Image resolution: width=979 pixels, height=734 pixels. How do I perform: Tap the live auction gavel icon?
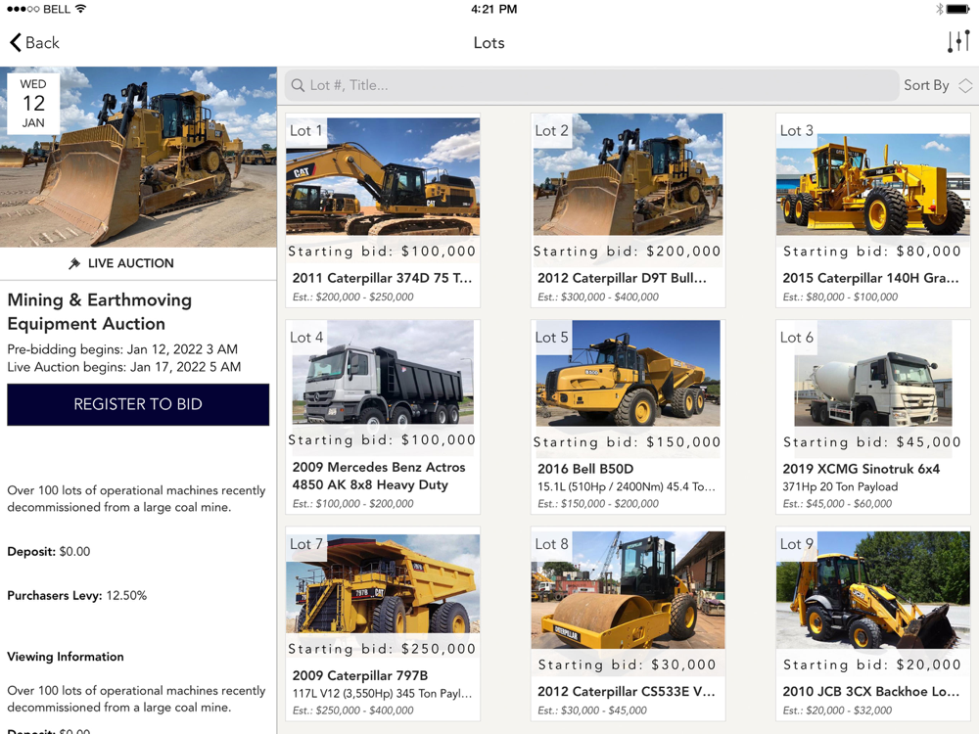(74, 263)
